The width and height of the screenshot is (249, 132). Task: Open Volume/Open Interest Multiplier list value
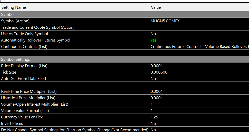click(152, 104)
